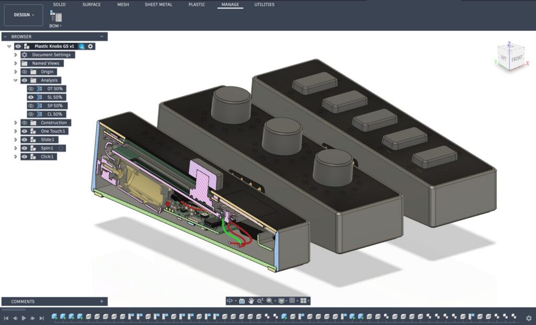Expand the Origin folder
Viewport: 536px width, 325px height.
[x=15, y=72]
